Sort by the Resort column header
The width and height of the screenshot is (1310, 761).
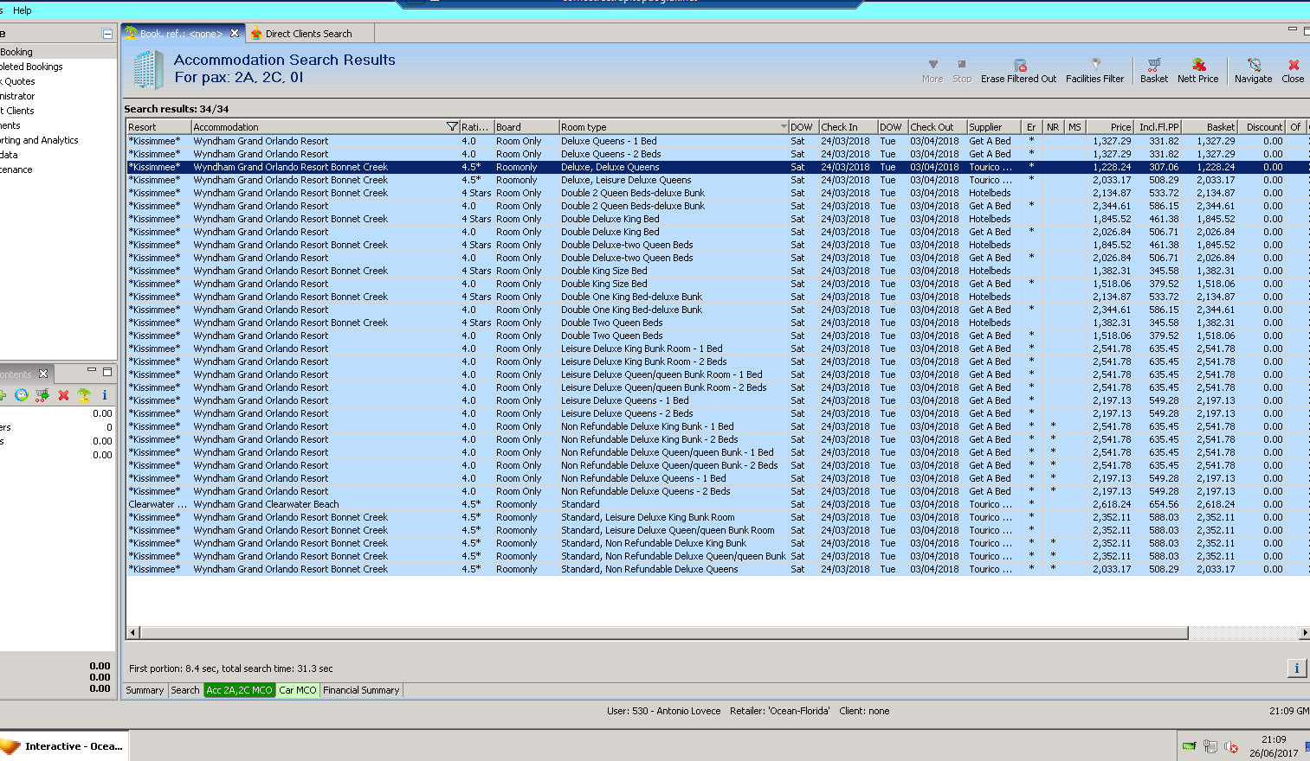tap(158, 127)
